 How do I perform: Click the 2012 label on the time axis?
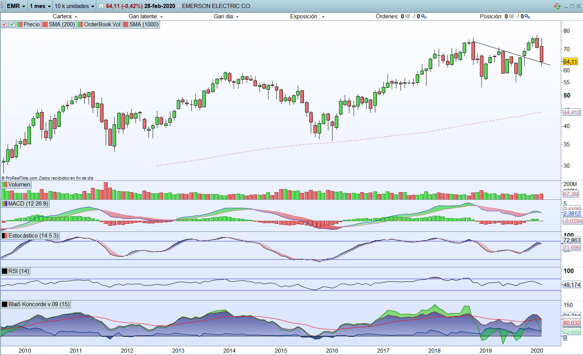tap(127, 351)
